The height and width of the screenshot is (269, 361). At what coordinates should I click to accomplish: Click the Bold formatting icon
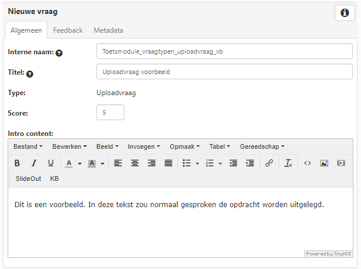pyautogui.click(x=17, y=163)
